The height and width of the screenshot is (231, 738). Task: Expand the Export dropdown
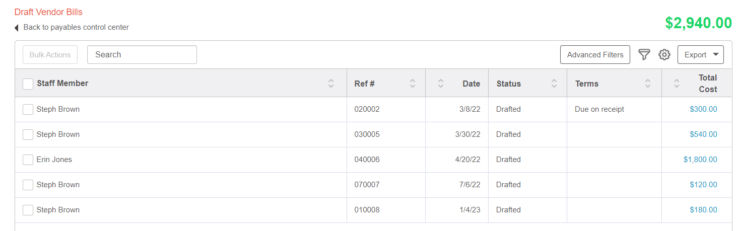point(701,55)
